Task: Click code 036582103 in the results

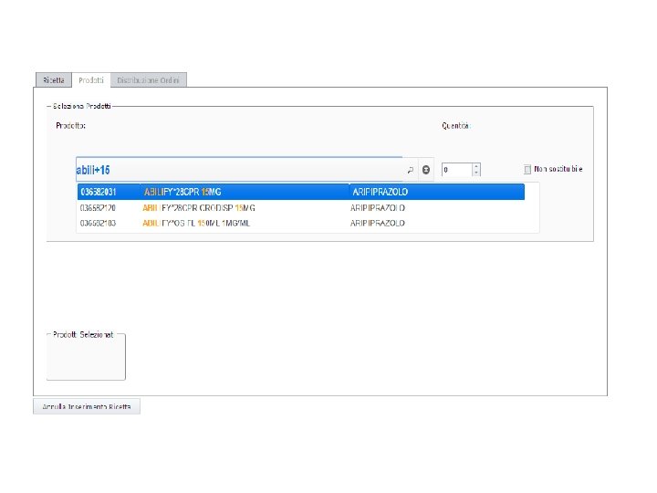Action: click(98, 223)
